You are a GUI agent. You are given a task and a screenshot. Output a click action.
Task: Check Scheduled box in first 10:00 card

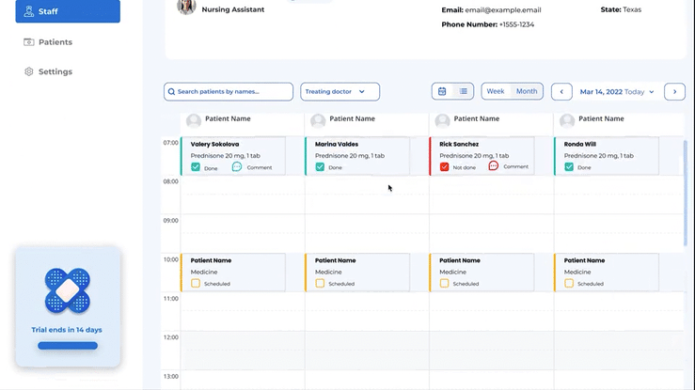[x=196, y=283]
